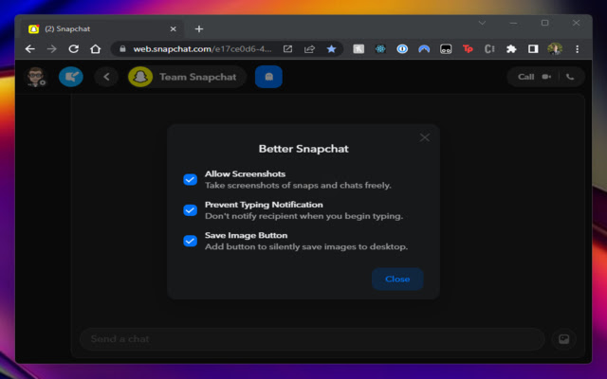The height and width of the screenshot is (379, 607).
Task: Disable the Save Image Button checkbox
Action: pos(190,241)
